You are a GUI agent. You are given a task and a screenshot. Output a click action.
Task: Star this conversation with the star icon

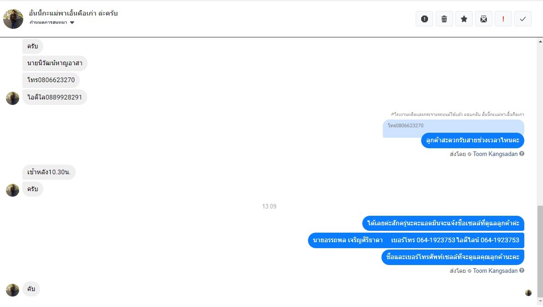pos(464,19)
